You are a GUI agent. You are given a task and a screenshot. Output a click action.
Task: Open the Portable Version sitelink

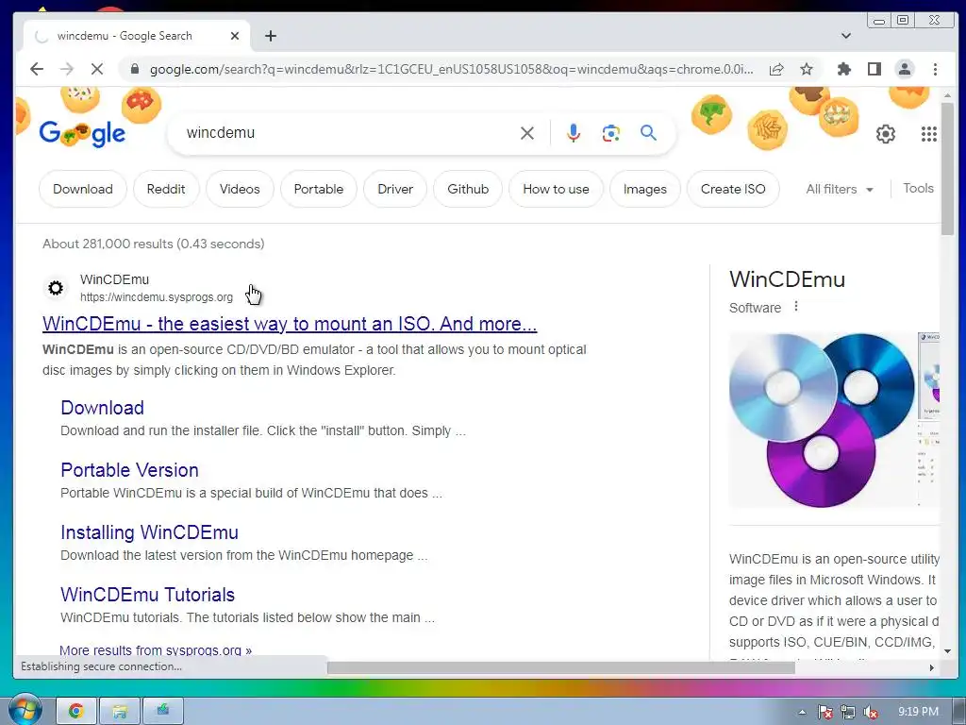pyautogui.click(x=129, y=470)
